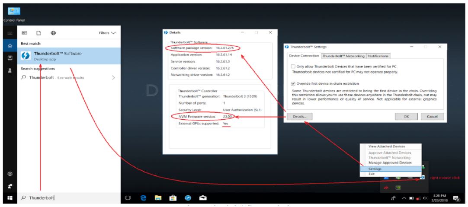Image resolution: width=468 pixels, height=207 pixels.
Task: Switch to the Thunderbolt Networking tab
Action: point(343,56)
